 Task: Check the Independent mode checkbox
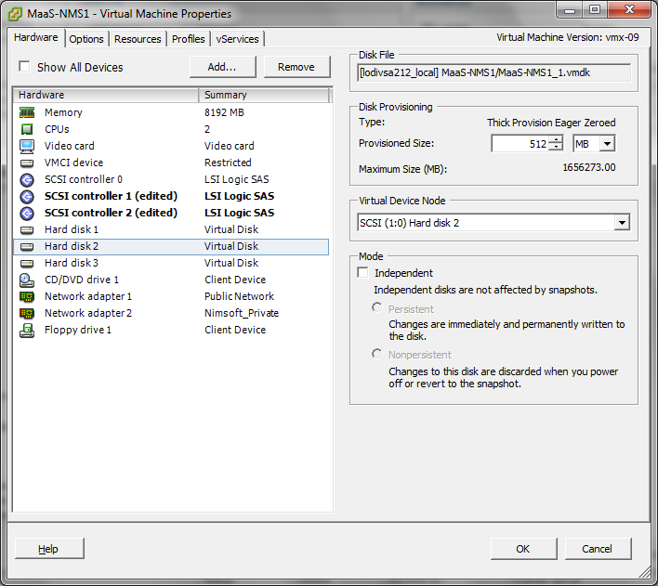point(363,272)
